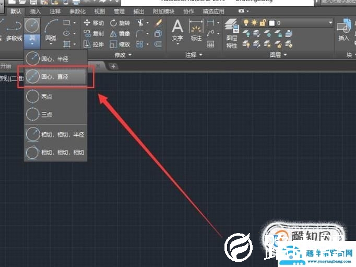356x267 pixels.
Task: Pick the 三点 three-point circle option
Action: click(47, 114)
